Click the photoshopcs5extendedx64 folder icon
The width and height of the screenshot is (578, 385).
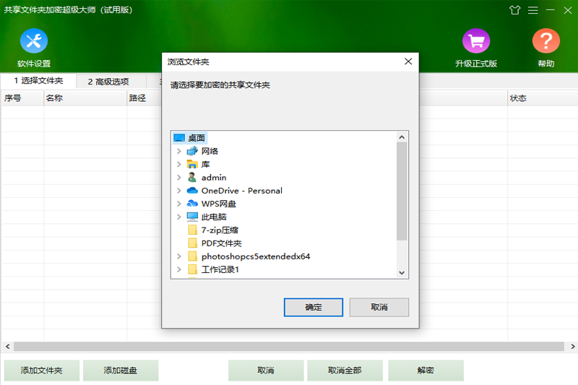click(192, 256)
